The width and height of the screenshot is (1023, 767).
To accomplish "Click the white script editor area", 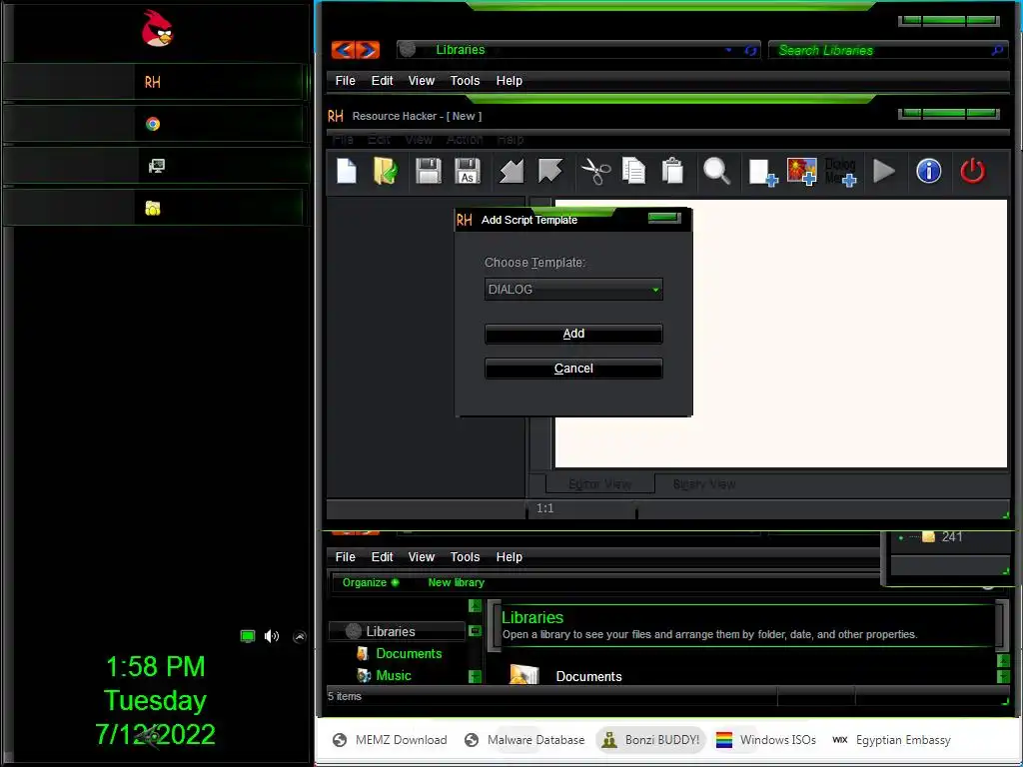I will coord(780,334).
